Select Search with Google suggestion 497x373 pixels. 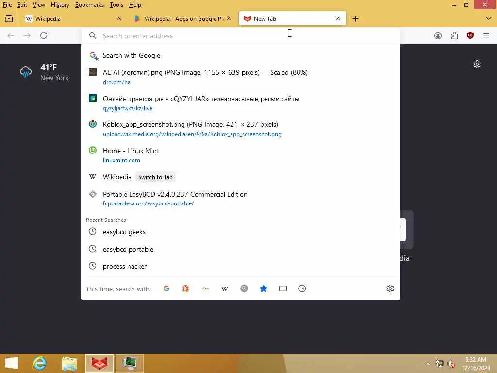tap(240, 55)
